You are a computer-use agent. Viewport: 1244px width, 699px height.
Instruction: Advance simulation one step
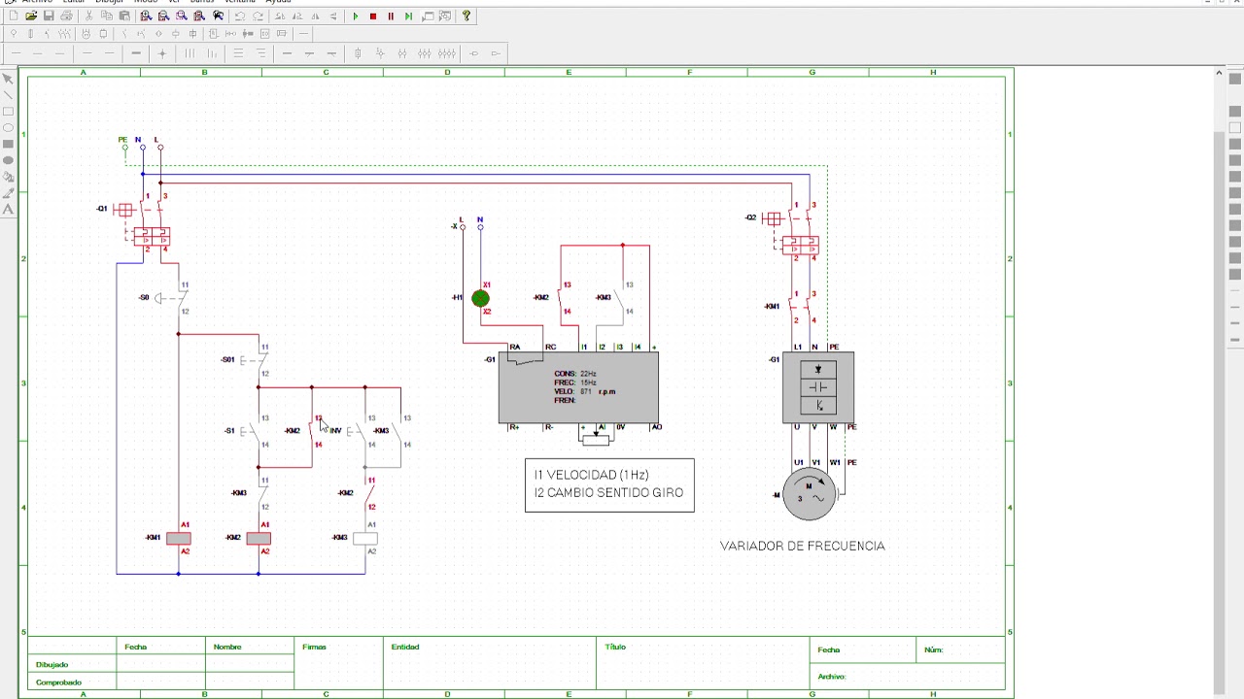pyautogui.click(x=408, y=16)
